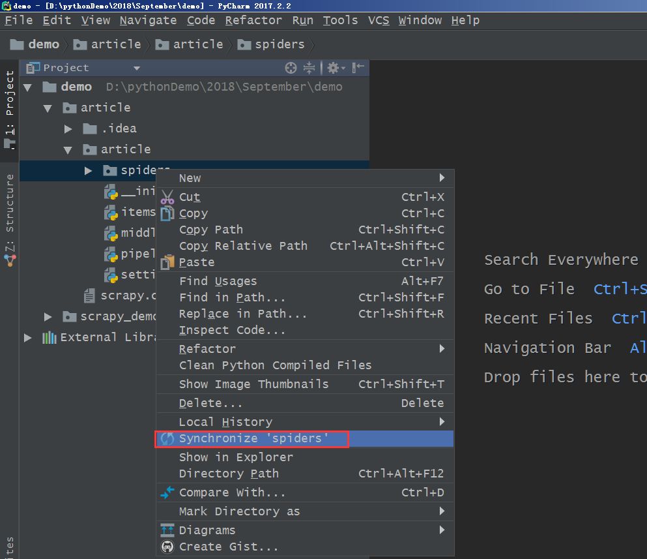Click the Synchronize refresh icon

(167, 438)
